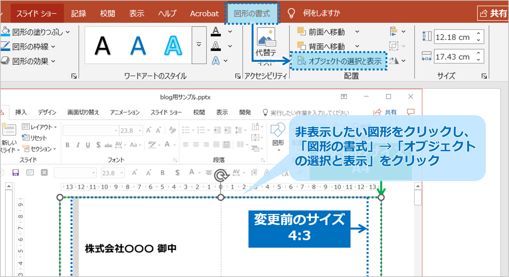Toggle bold B in the フォント group
This screenshot has height=277, width=509.
click(x=68, y=145)
